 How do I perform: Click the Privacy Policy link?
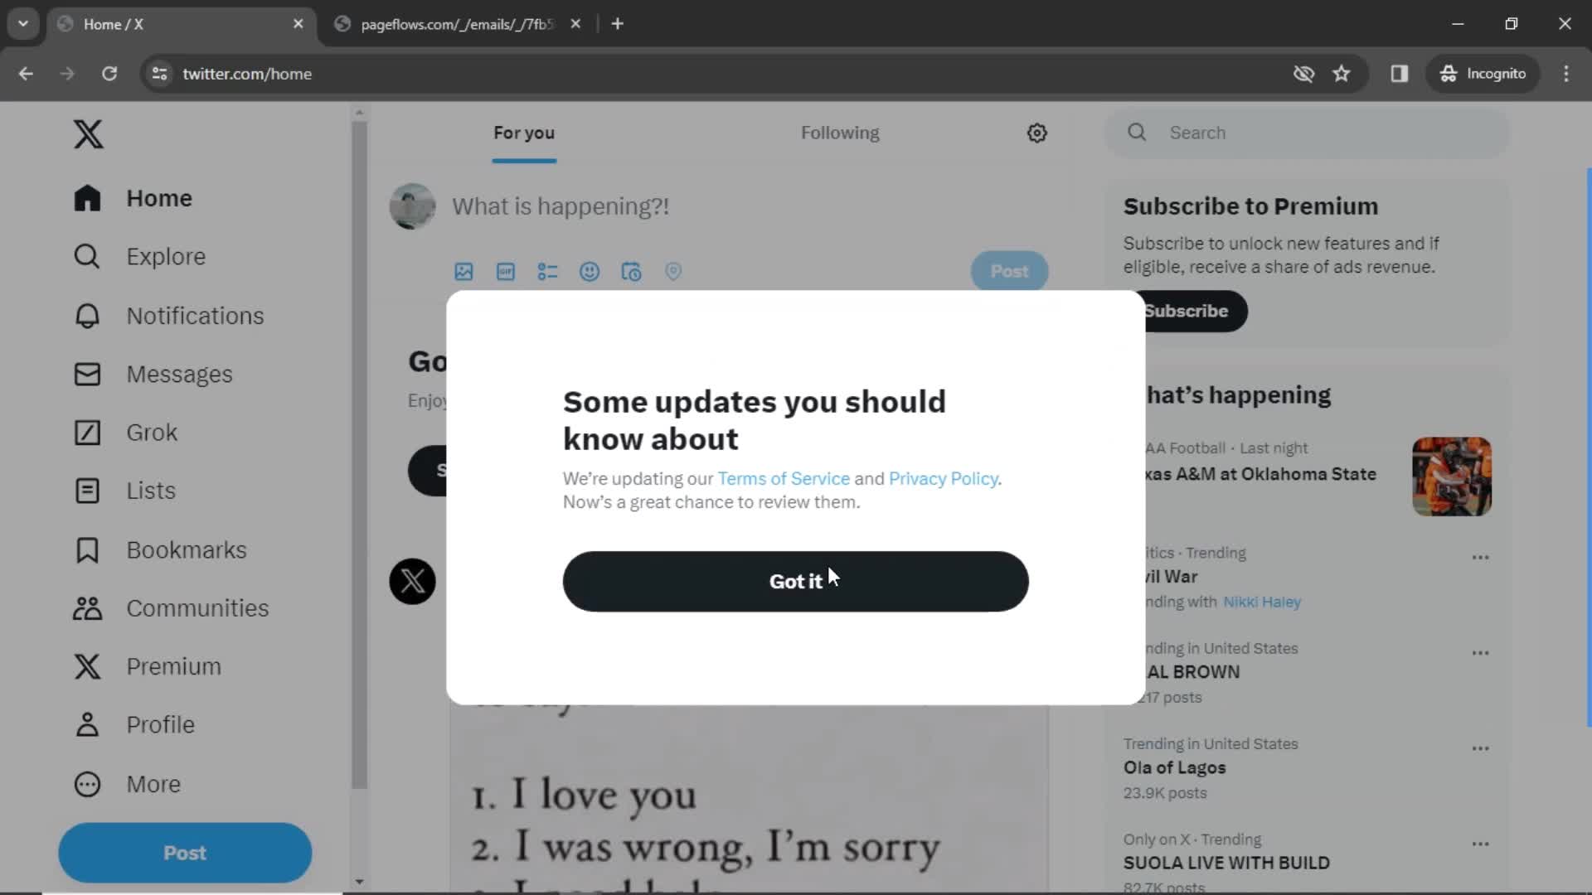(x=943, y=479)
